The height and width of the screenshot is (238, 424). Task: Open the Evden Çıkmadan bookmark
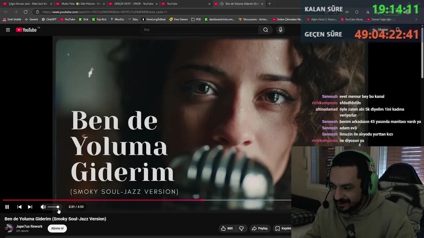288,20
